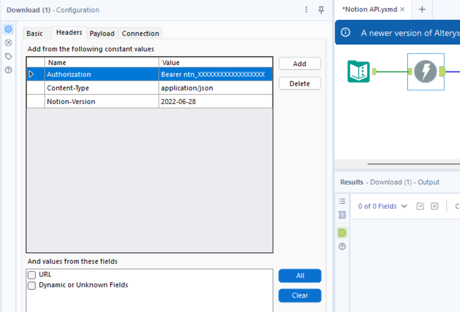Click the info icon in update banner
This screenshot has width=460, height=312.
345,32
